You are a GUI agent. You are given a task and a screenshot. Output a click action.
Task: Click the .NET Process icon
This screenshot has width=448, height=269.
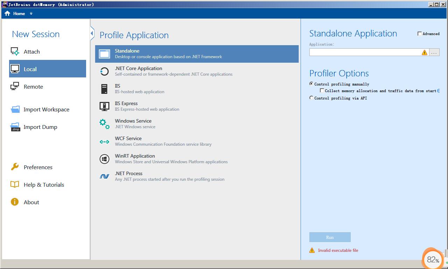pyautogui.click(x=104, y=176)
